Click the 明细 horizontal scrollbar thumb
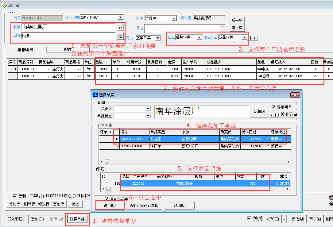The height and width of the screenshot is (227, 333). point(109,189)
